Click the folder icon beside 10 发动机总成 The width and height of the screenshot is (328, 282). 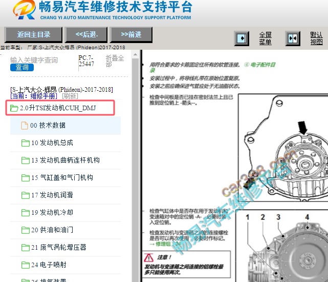point(25,143)
